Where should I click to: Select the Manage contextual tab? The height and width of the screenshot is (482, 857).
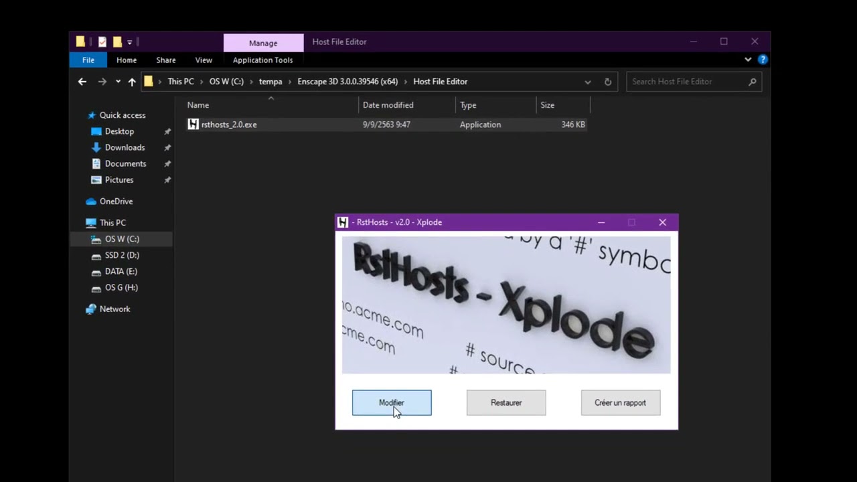coord(263,43)
